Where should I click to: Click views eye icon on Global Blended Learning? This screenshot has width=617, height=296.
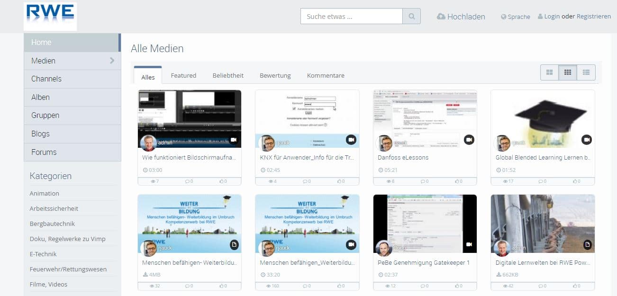pyautogui.click(x=508, y=181)
